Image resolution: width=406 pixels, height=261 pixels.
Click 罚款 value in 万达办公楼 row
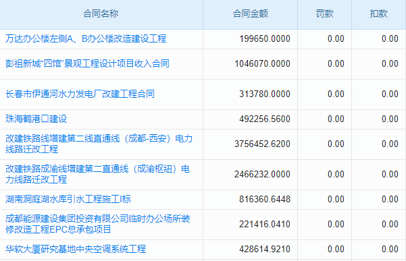[336, 38]
